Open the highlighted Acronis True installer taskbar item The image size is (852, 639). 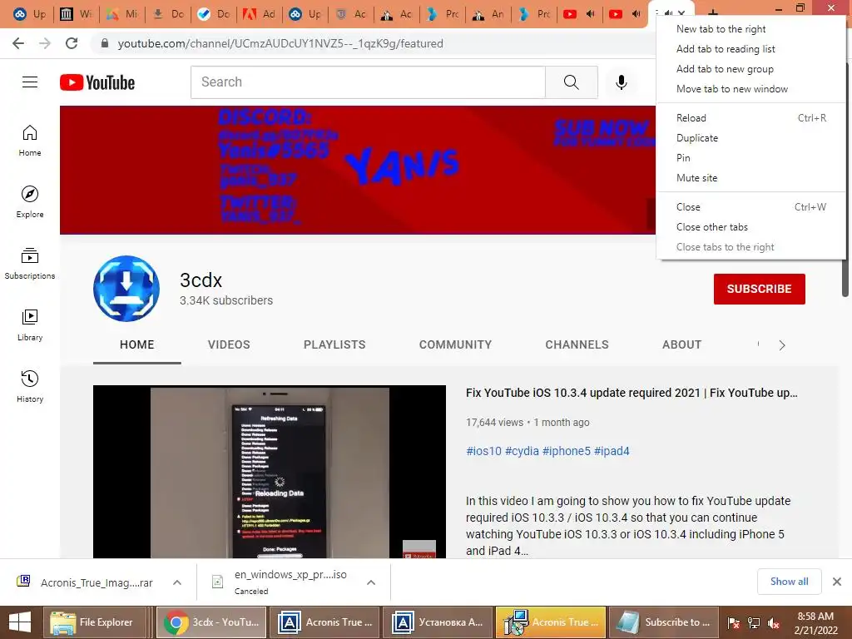pos(551,622)
